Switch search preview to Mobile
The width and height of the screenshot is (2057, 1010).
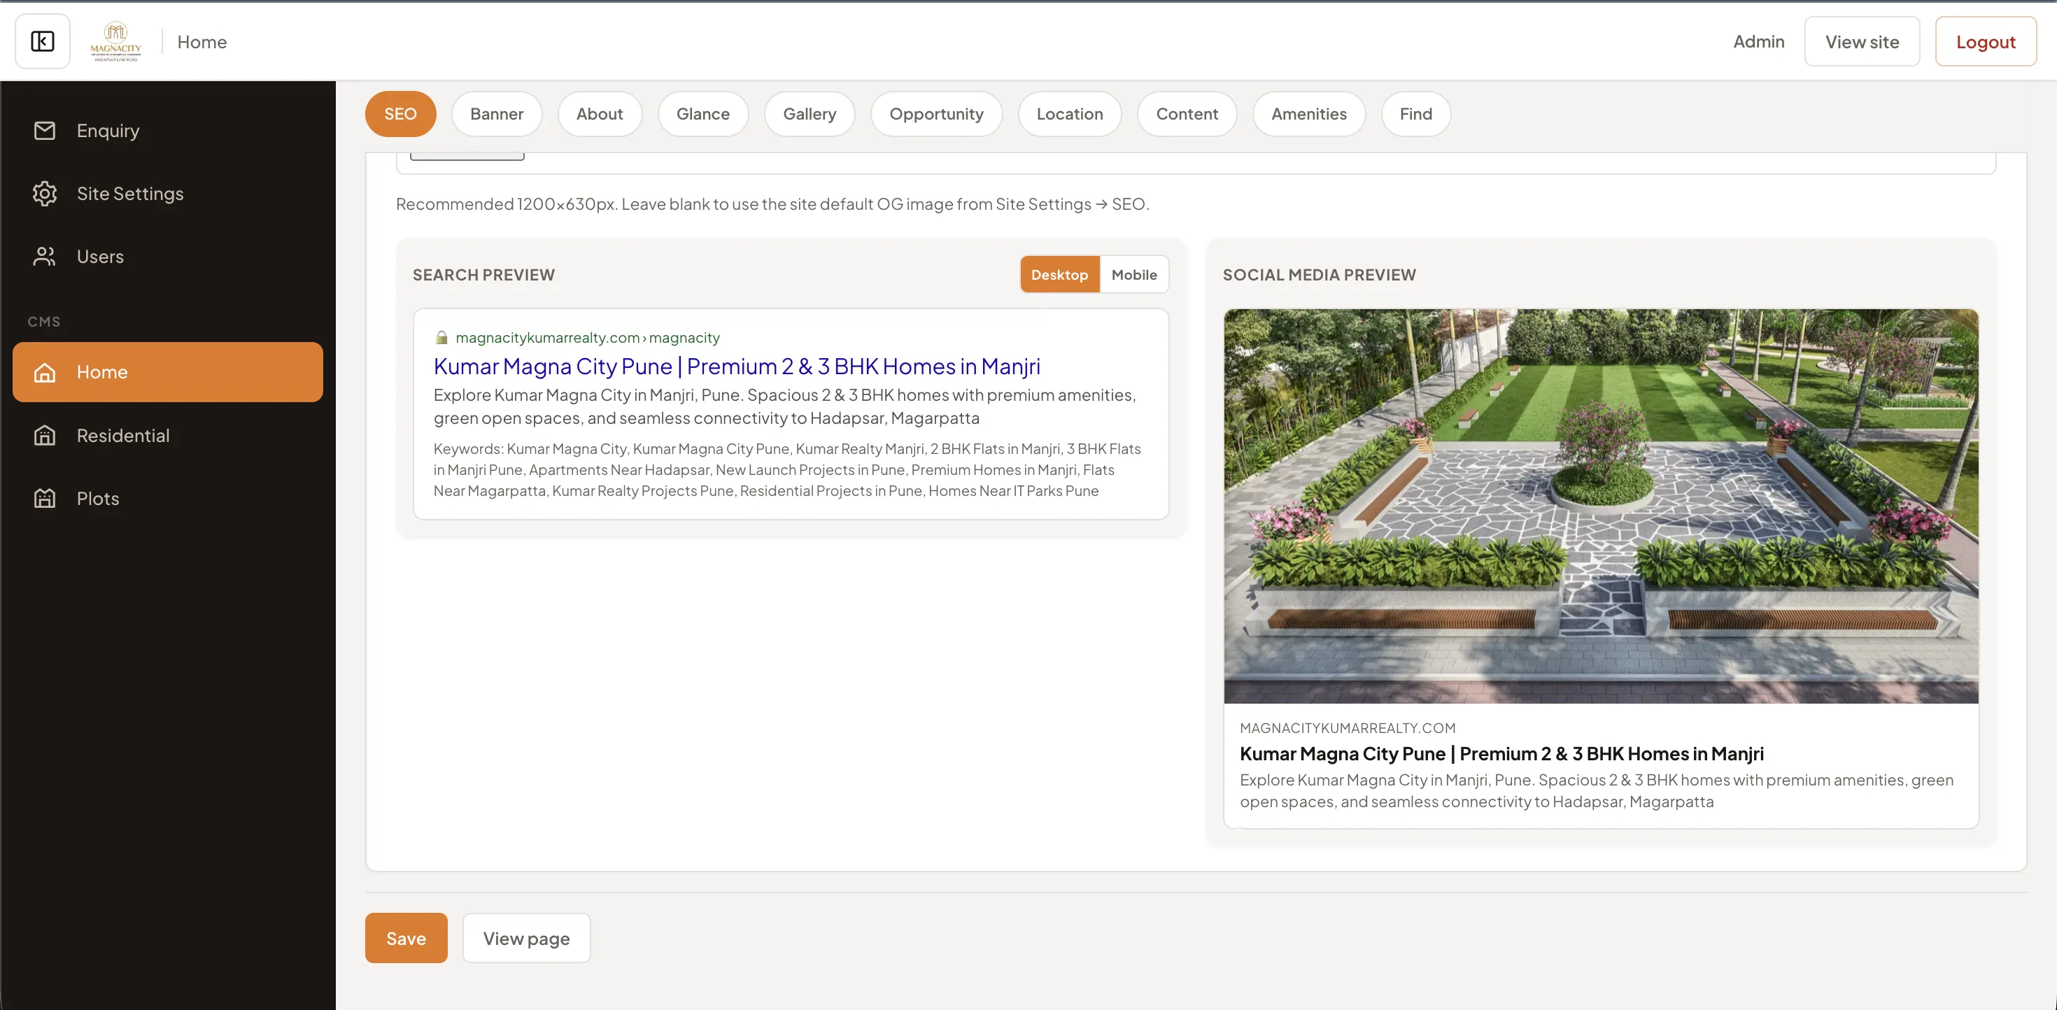pyautogui.click(x=1134, y=275)
